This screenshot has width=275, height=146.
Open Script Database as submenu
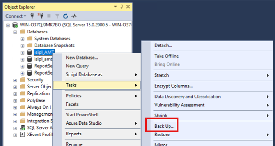97,74
